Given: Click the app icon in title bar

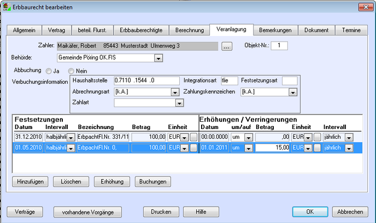Looking at the screenshot, I should pyautogui.click(x=7, y=7).
